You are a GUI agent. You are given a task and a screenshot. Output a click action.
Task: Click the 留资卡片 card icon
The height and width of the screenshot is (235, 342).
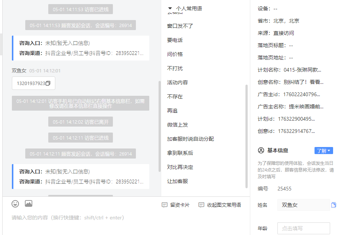point(165,205)
